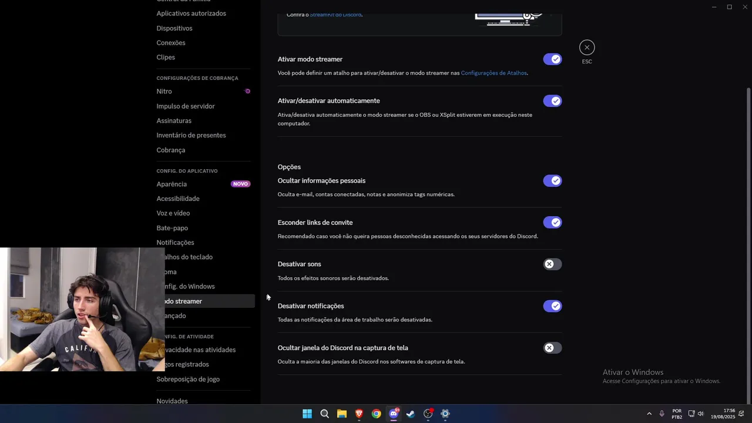This screenshot has width=752, height=423.
Task: Enable Desativar sons switch
Action: tap(552, 264)
